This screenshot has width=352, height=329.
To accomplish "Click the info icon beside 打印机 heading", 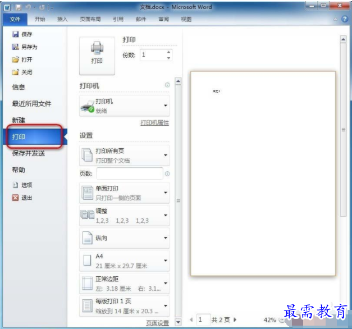I will (x=167, y=85).
